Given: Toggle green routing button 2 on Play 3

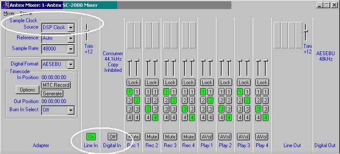Looking at the screenshot, I should 248,101.
